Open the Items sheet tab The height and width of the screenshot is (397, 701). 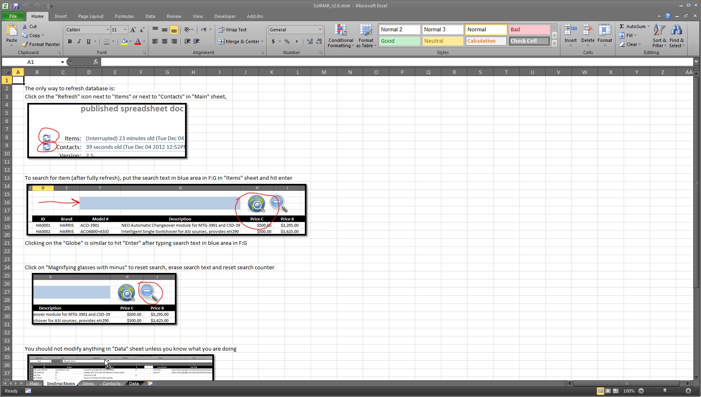pyautogui.click(x=88, y=384)
